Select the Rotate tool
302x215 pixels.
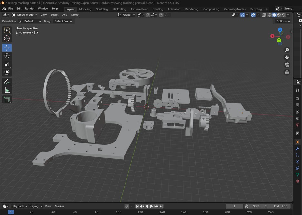pos(7,56)
